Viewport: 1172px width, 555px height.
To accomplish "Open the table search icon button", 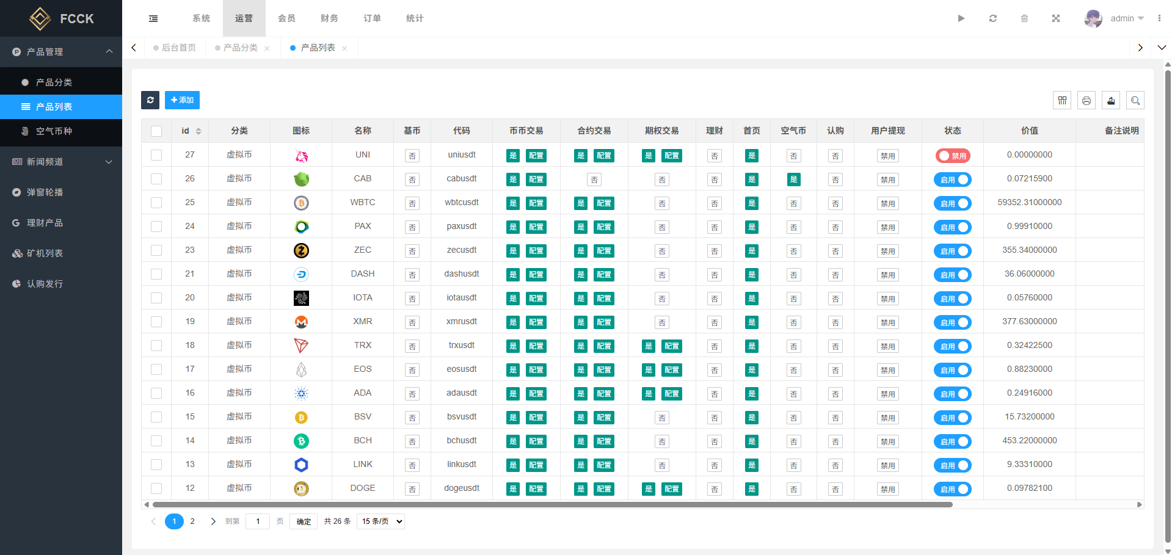I will click(x=1135, y=101).
